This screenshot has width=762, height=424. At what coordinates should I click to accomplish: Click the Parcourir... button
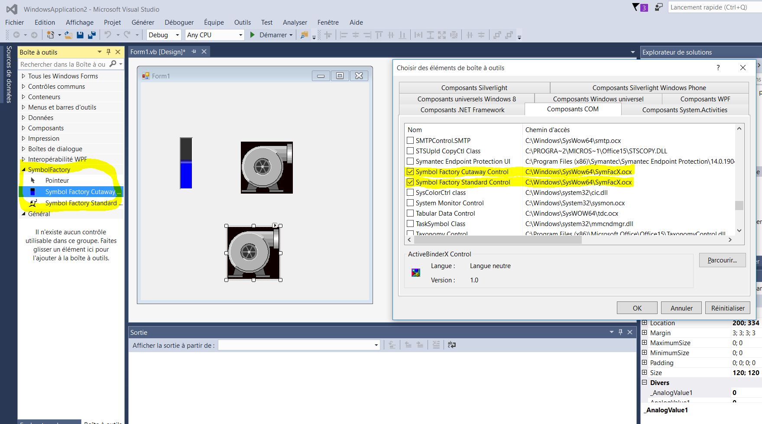722,260
